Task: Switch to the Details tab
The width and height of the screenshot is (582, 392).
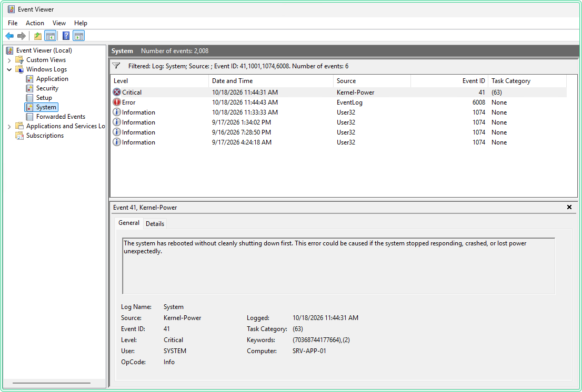Action: pyautogui.click(x=155, y=224)
